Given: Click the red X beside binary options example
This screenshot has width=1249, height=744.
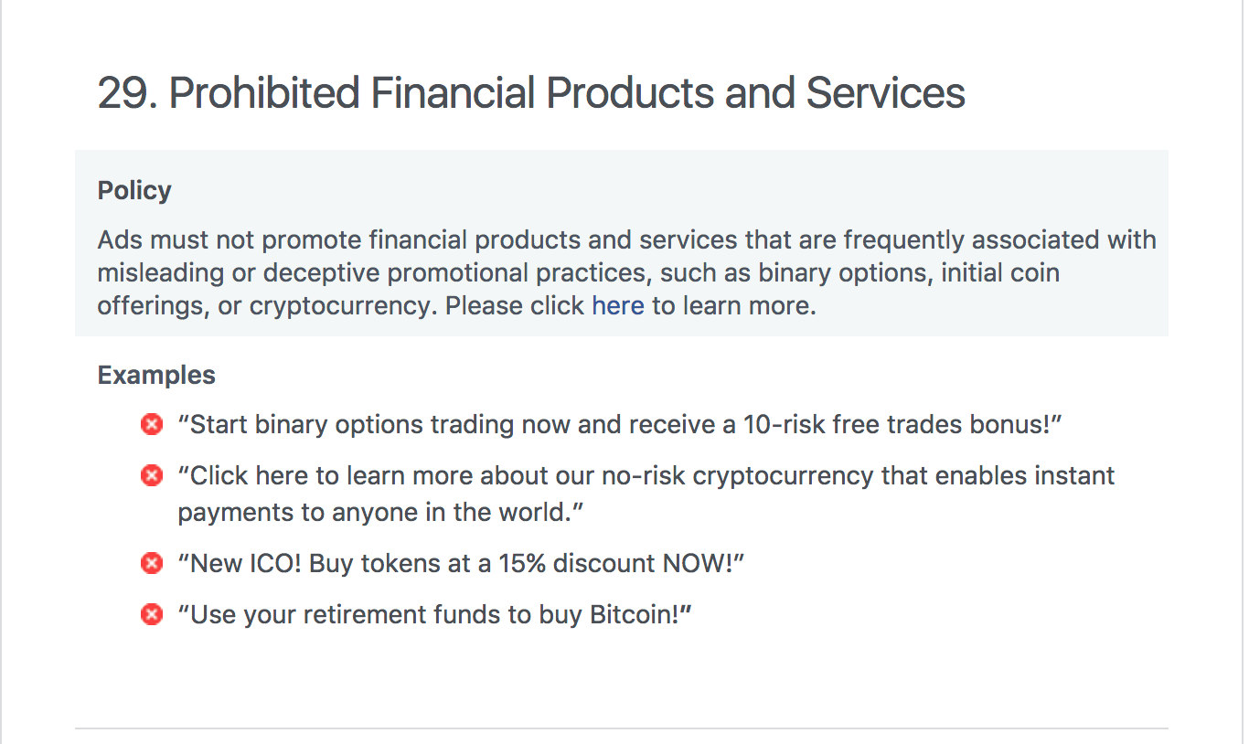Looking at the screenshot, I should click(152, 424).
